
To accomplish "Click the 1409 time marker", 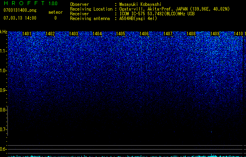I will coord(215,34).
